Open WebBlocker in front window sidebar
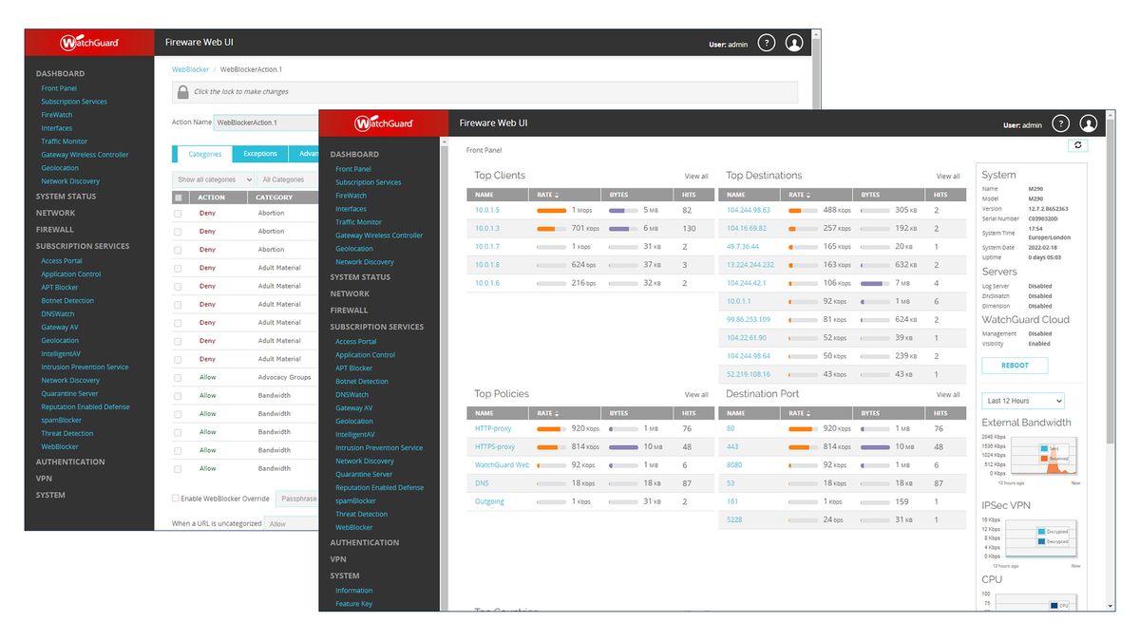 pyautogui.click(x=354, y=527)
